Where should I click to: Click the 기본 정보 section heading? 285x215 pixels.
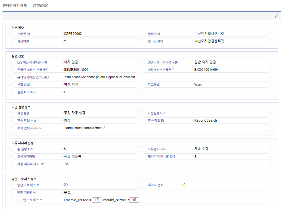click(18, 28)
